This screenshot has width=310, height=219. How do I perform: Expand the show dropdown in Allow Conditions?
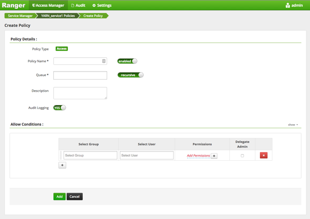tap(293, 125)
